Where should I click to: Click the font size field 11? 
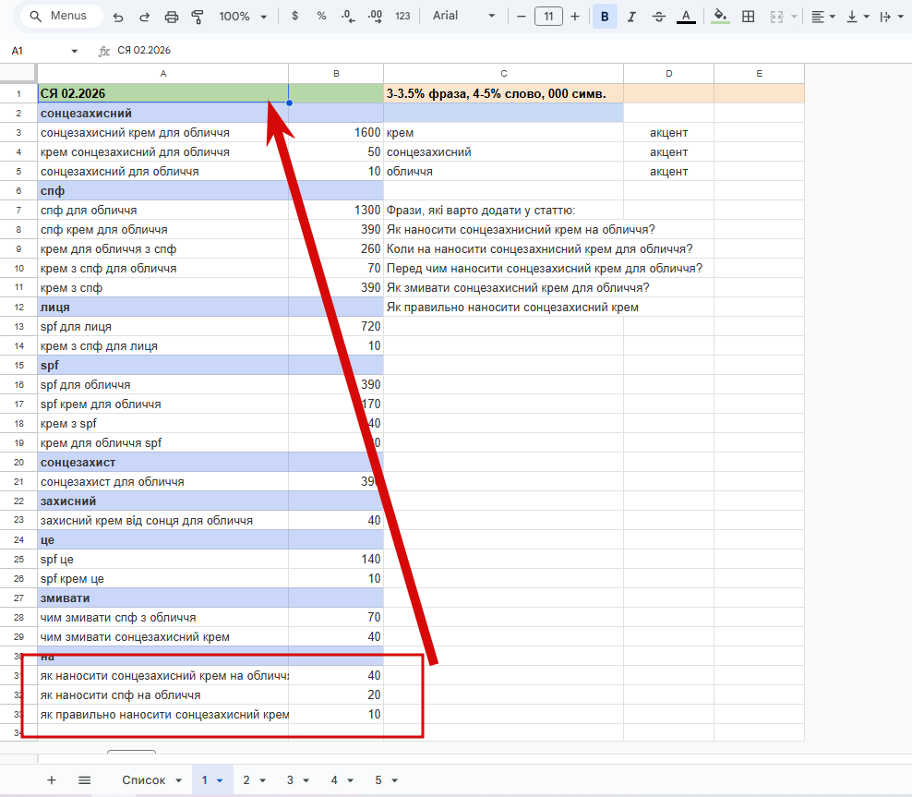[x=548, y=17]
